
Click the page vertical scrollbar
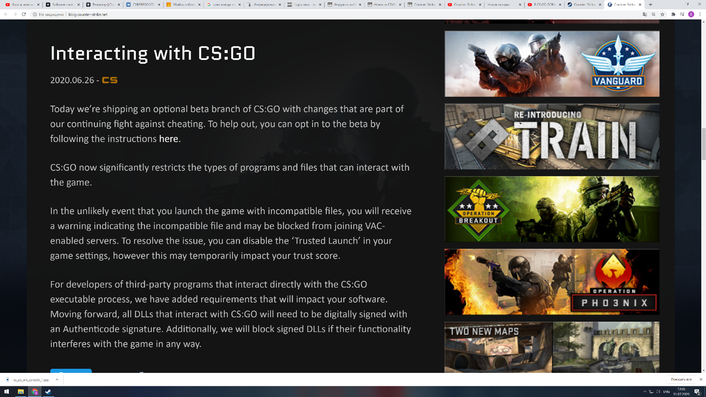pyautogui.click(x=703, y=144)
